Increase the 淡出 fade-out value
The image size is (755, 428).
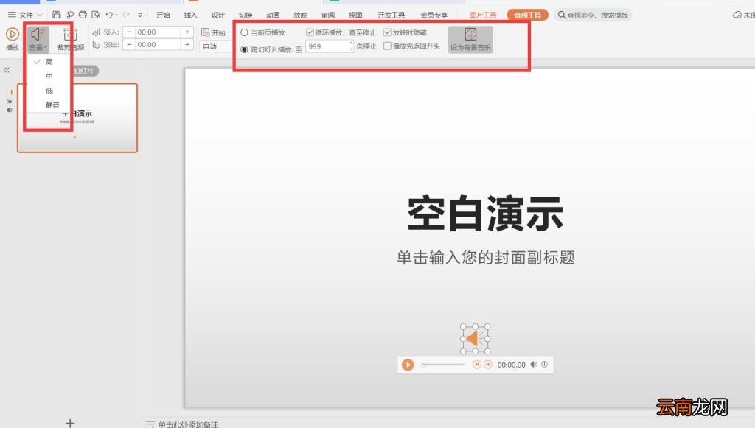pos(187,45)
